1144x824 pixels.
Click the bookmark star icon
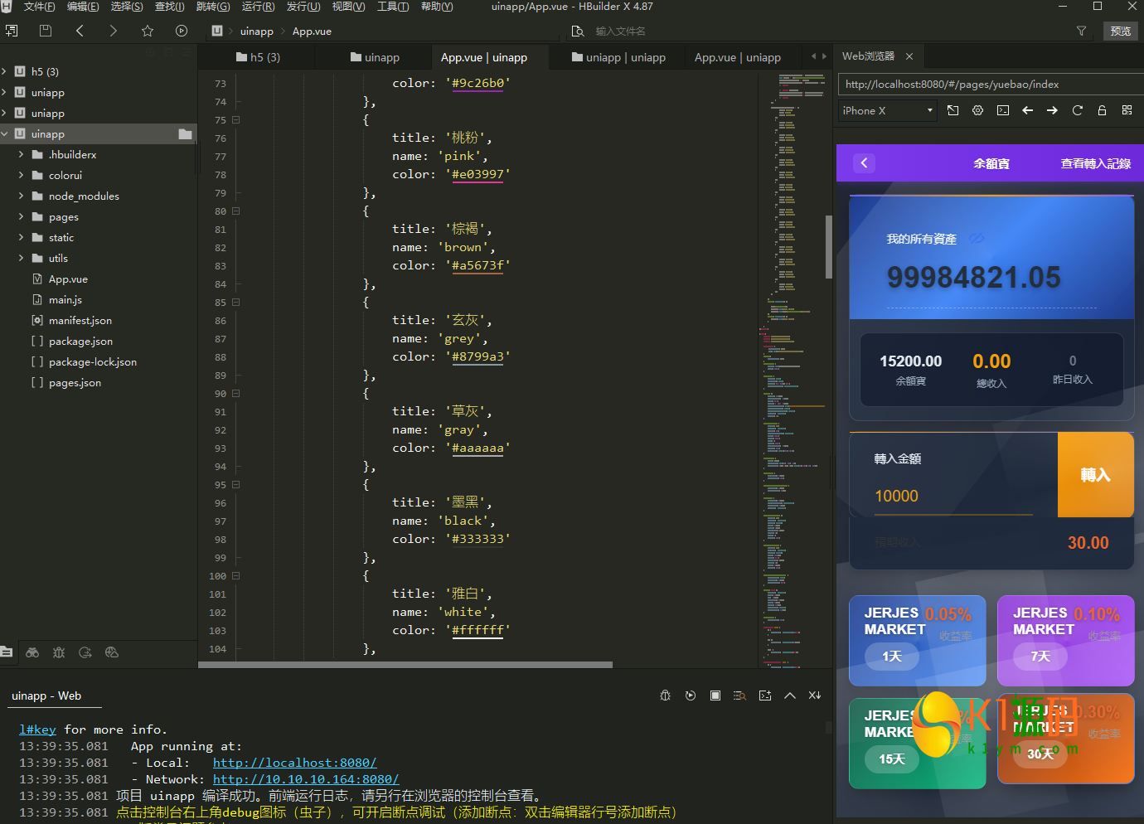pyautogui.click(x=148, y=31)
